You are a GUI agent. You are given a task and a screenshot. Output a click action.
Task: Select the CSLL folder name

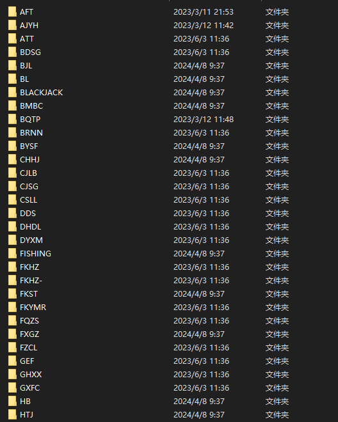click(x=29, y=200)
